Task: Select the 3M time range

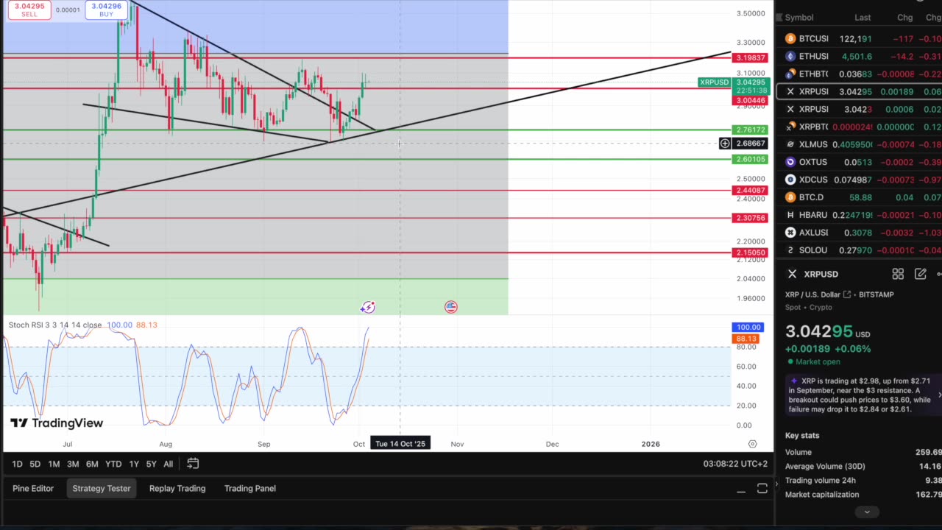Action: point(73,464)
